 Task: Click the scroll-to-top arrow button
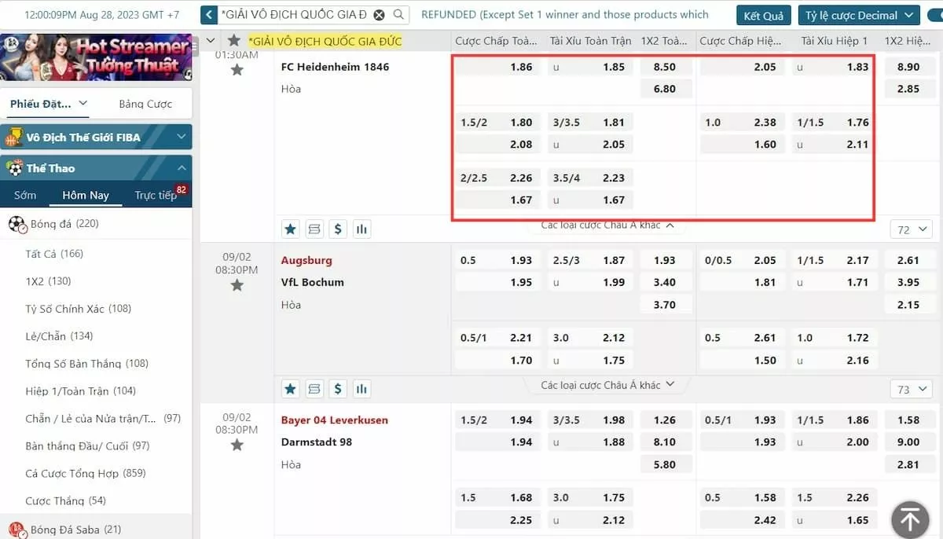(x=910, y=519)
